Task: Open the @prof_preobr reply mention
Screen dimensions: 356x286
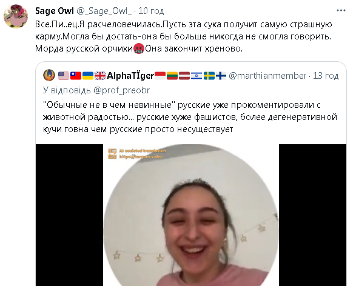Action: [122, 90]
